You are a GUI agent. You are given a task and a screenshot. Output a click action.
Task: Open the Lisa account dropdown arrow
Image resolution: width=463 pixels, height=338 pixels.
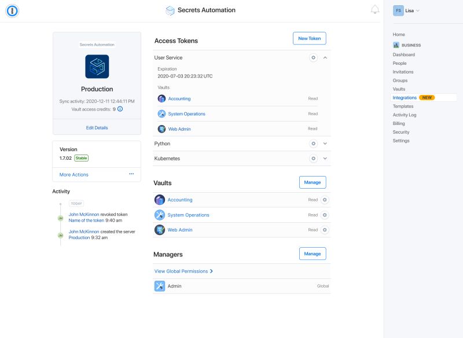tap(418, 11)
